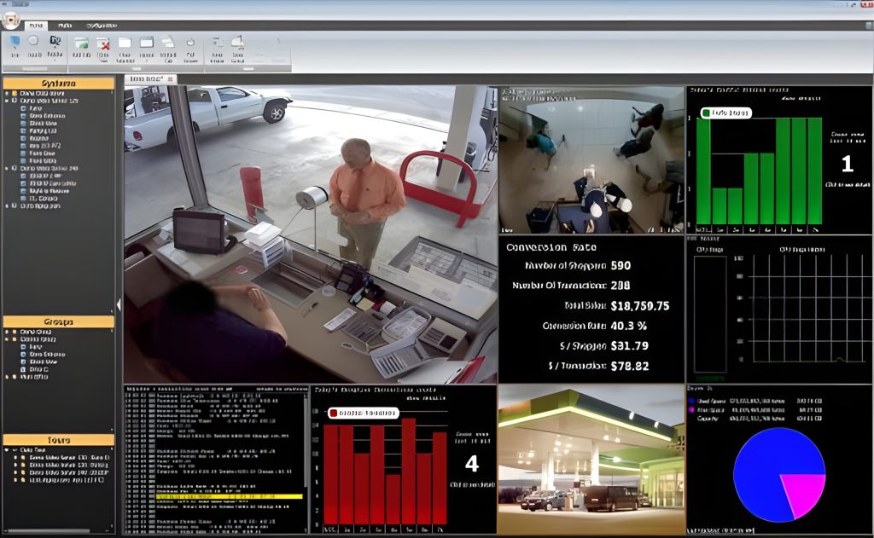Click the Tours panel header
This screenshot has height=538, width=874.
[x=58, y=440]
